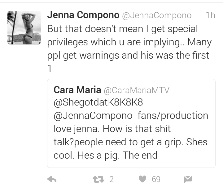Viewport: 223px width, 187px height.
Task: Open quoted tweet at 'fans/production' text
Action: pos(173,116)
